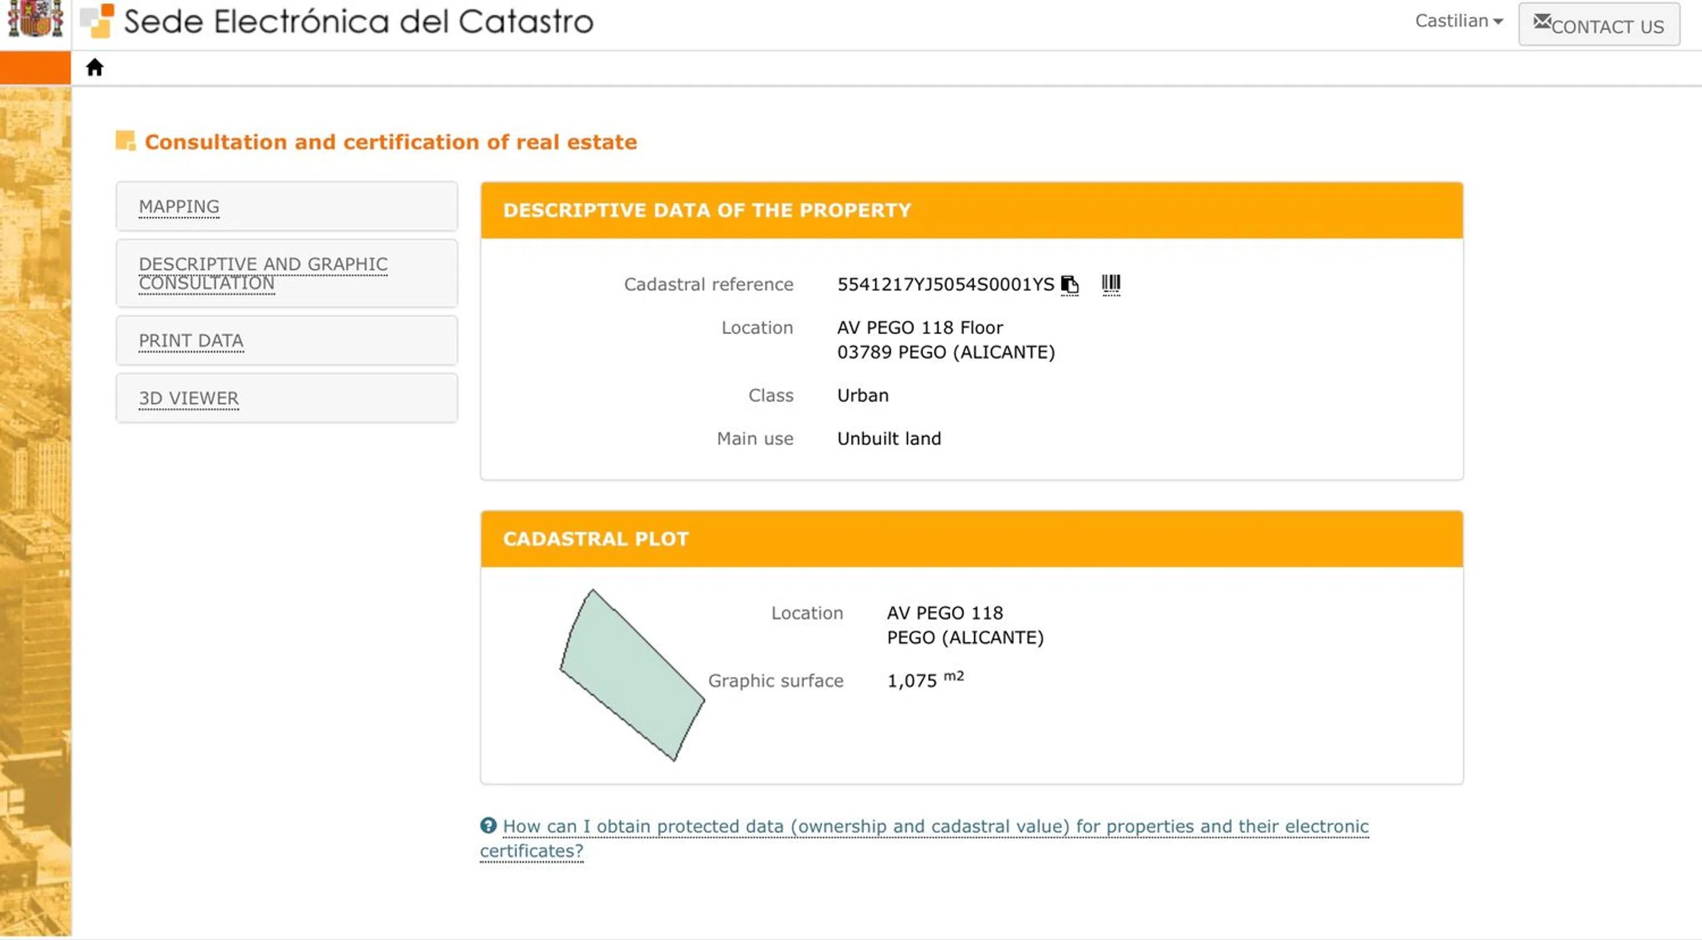
Task: Click the Consultation and certification of real estate heading
Action: coord(391,142)
